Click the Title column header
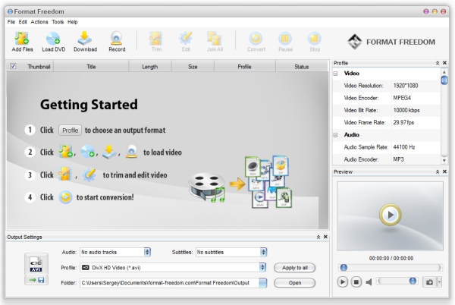This screenshot has width=455, height=305. [x=91, y=67]
